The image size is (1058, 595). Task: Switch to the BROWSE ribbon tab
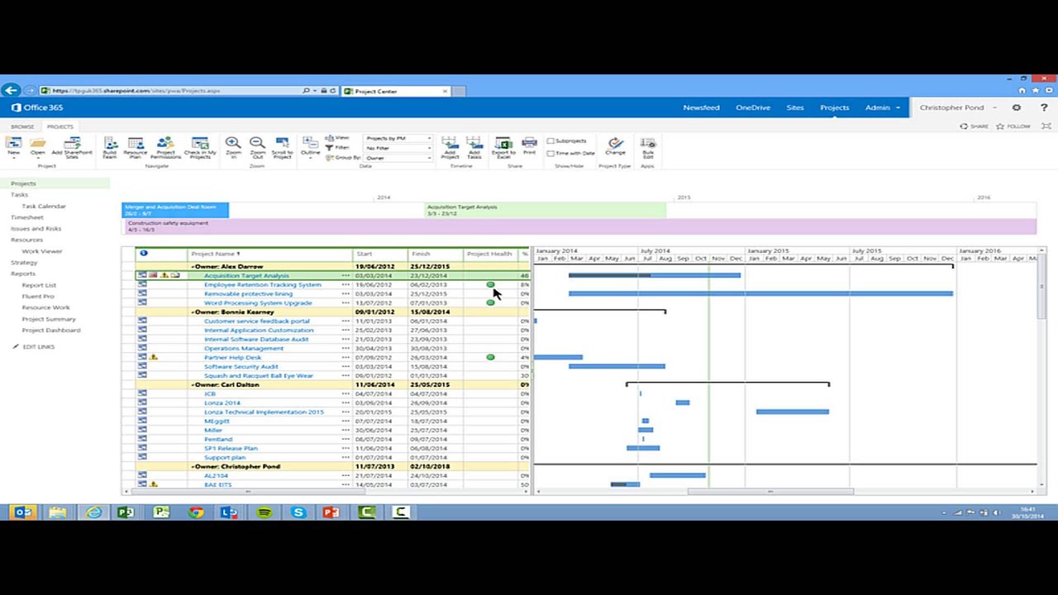click(x=22, y=126)
